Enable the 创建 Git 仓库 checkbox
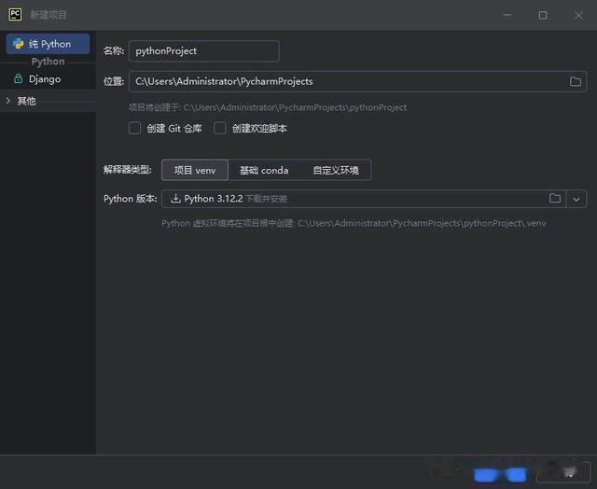This screenshot has width=597, height=489. click(x=134, y=129)
